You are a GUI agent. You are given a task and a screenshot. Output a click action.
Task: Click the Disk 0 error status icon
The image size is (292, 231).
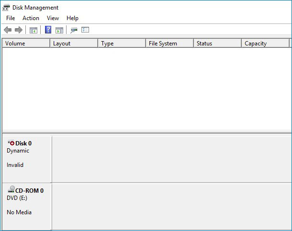point(11,143)
